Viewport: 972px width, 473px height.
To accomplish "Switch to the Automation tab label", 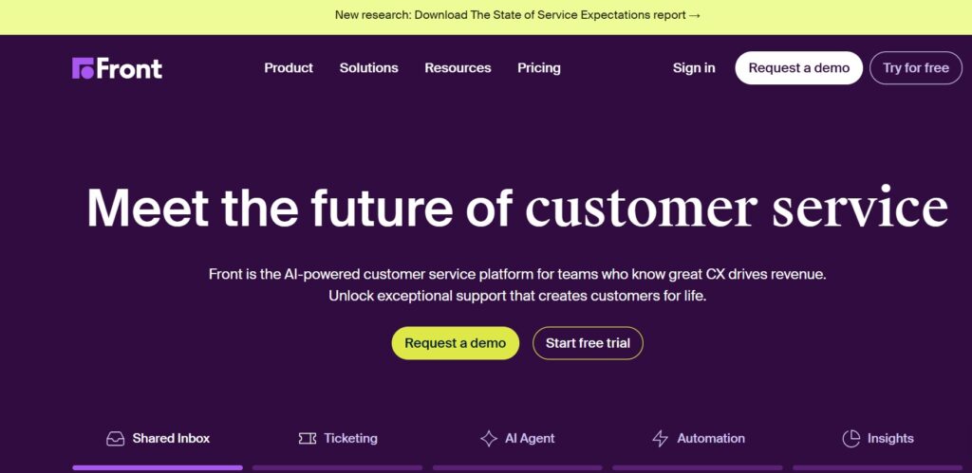I will pos(710,438).
